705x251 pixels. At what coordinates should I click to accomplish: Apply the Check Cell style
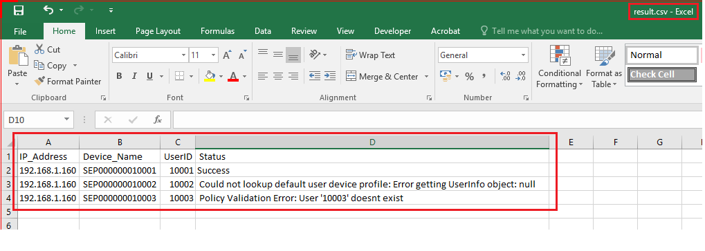click(x=661, y=74)
